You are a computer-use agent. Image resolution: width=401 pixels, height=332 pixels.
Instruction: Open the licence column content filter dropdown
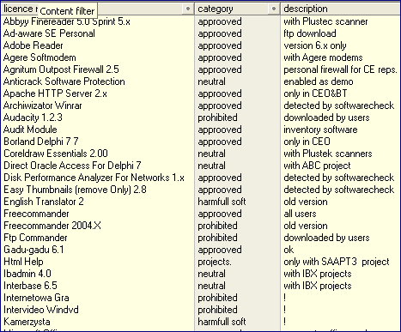click(188, 9)
